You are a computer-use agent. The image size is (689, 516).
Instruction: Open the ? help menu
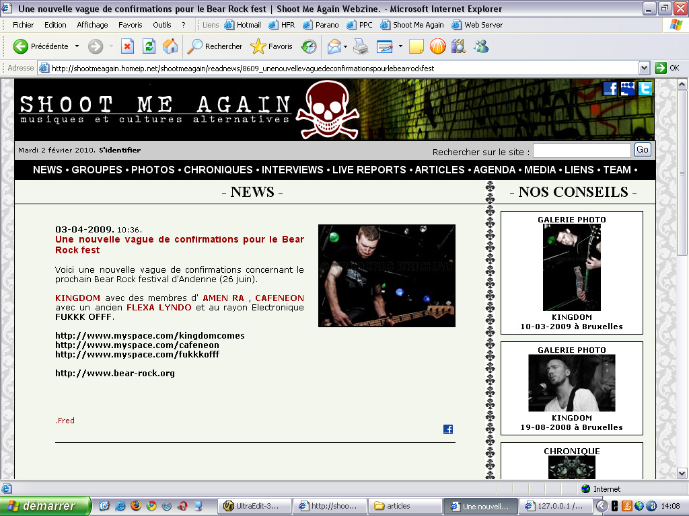point(184,25)
